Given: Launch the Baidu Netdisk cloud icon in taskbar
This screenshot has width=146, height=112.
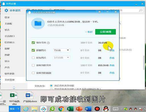Looking at the screenshot, I should click(43, 109).
